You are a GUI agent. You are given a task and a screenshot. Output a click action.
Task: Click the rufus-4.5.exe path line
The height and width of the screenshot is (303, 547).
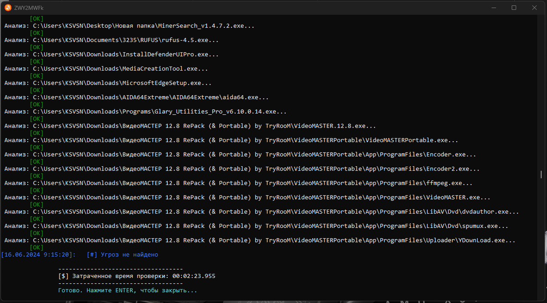click(x=112, y=40)
